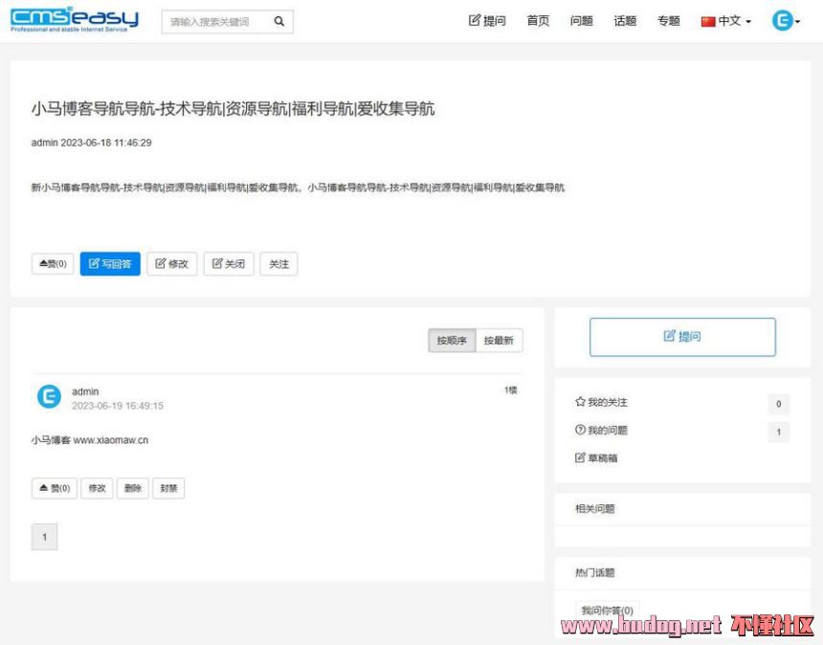
Task: Click the 我问你答(0) topic tag
Action: coord(608,611)
